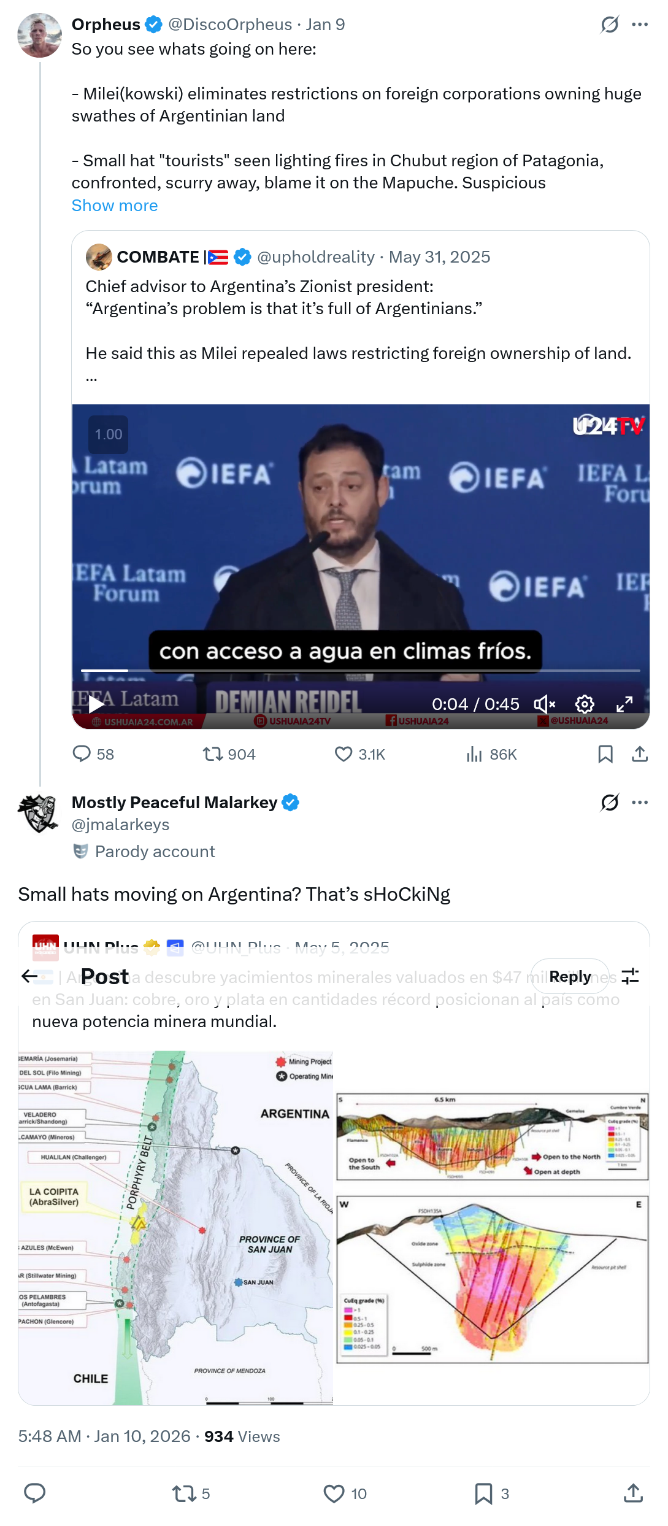Open video settings gear

(585, 704)
